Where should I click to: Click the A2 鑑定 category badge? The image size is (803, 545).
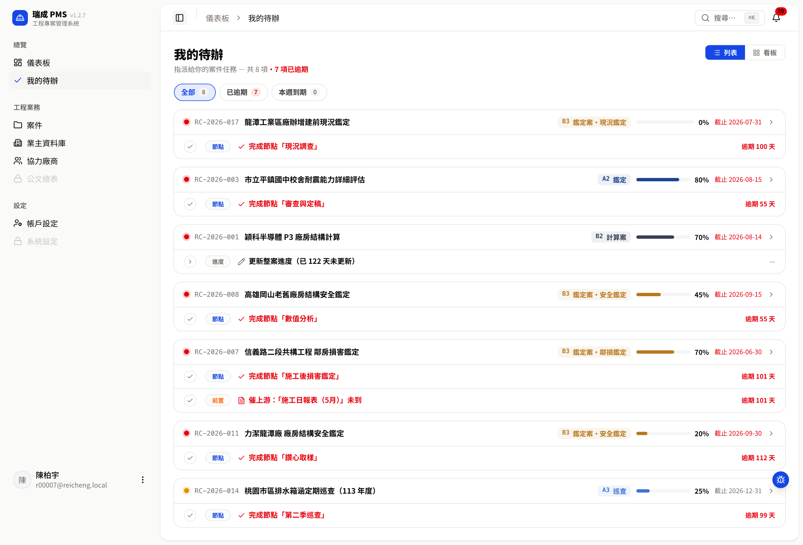(614, 179)
